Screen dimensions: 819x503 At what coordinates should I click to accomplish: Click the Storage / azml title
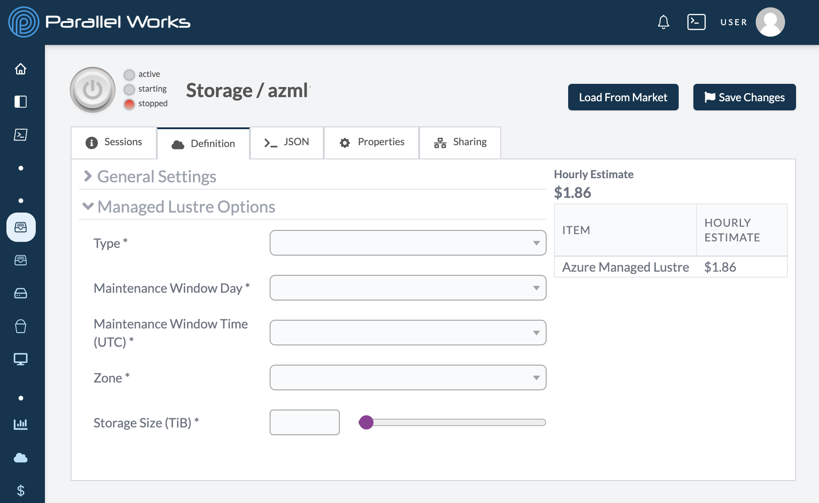point(248,90)
